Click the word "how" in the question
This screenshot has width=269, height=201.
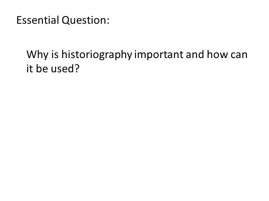pos(217,54)
